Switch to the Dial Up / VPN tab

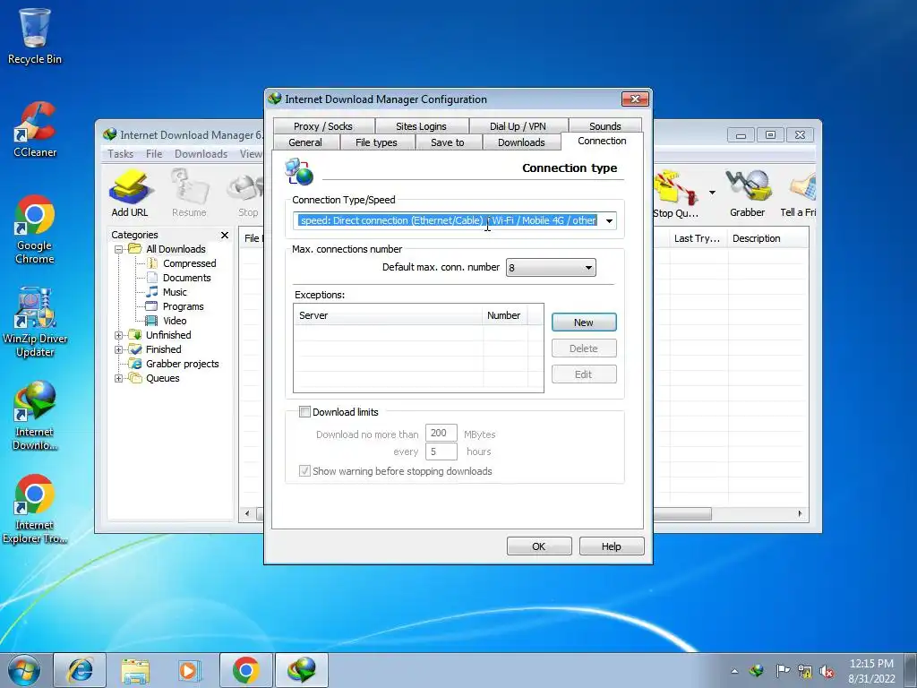[518, 125]
